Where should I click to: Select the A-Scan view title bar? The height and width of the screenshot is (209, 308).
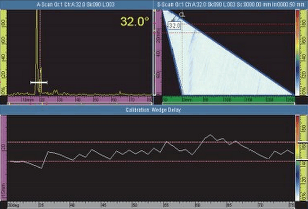tap(76, 4)
